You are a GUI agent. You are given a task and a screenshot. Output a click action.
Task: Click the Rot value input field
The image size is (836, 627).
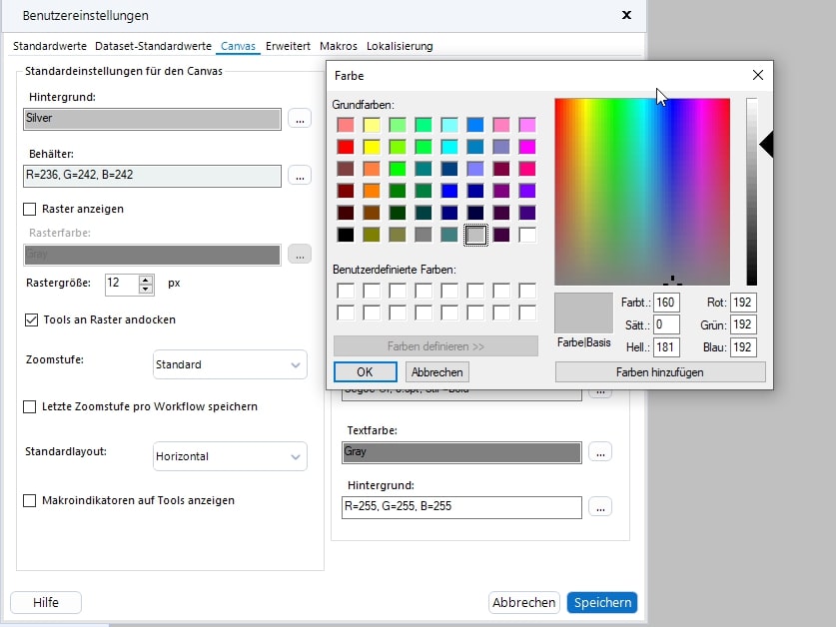pos(743,302)
